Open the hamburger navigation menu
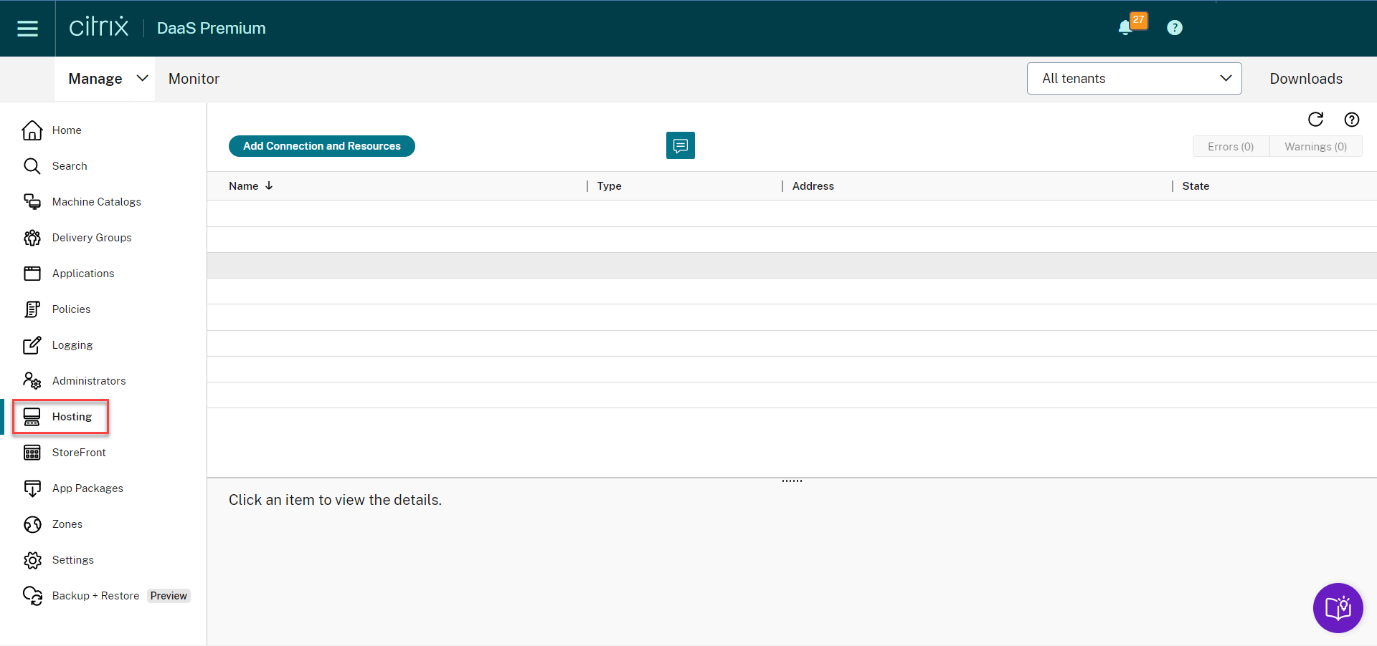 [x=27, y=29]
